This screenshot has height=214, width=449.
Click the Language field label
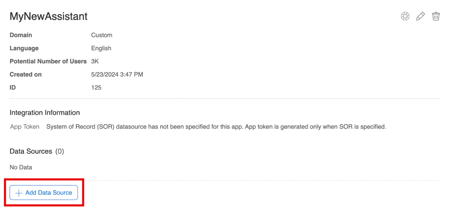(24, 48)
